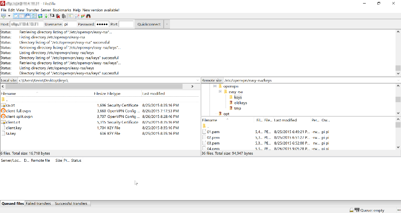Toggle local directory tree display

pyautogui.click(x=22, y=16)
